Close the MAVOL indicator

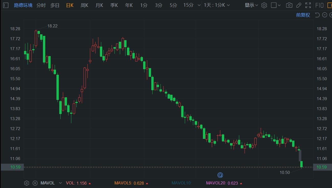[x=35, y=183]
